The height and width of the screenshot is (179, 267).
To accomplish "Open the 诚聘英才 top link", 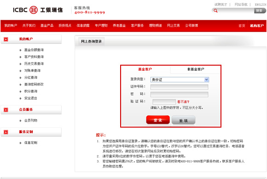I will click(221, 5).
